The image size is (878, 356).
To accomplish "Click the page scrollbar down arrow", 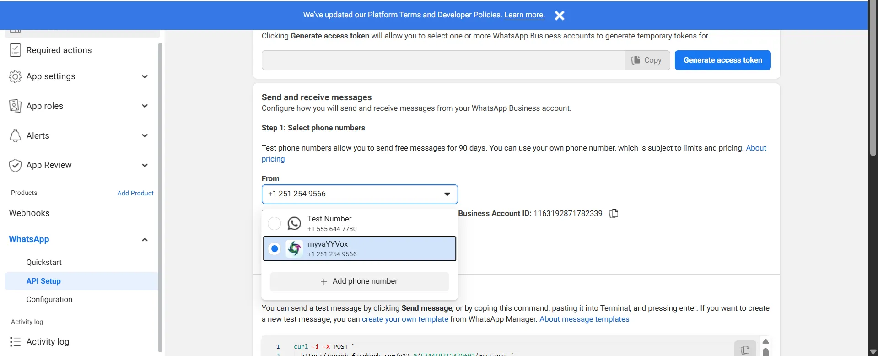I will (873, 352).
